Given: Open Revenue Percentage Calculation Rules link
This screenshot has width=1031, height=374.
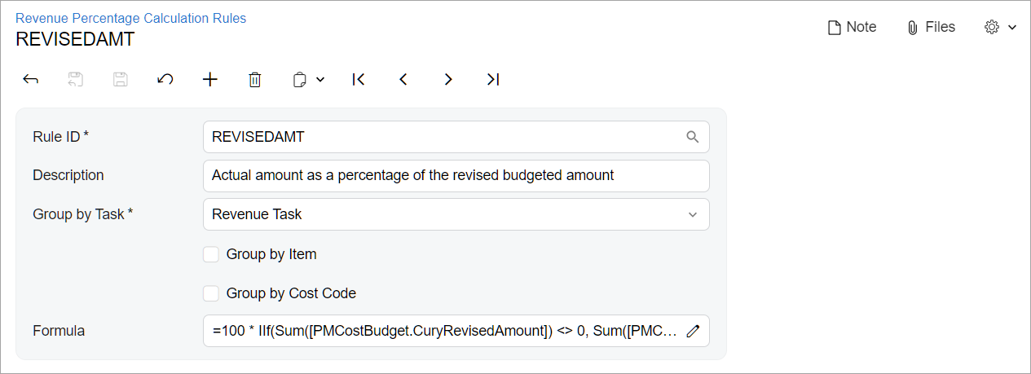Looking at the screenshot, I should click(131, 18).
